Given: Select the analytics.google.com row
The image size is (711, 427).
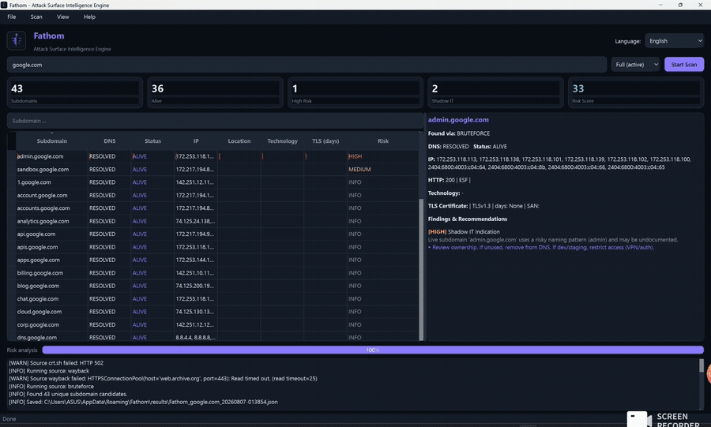Looking at the screenshot, I should (217, 221).
